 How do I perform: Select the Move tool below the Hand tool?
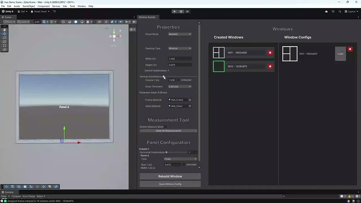[4, 34]
